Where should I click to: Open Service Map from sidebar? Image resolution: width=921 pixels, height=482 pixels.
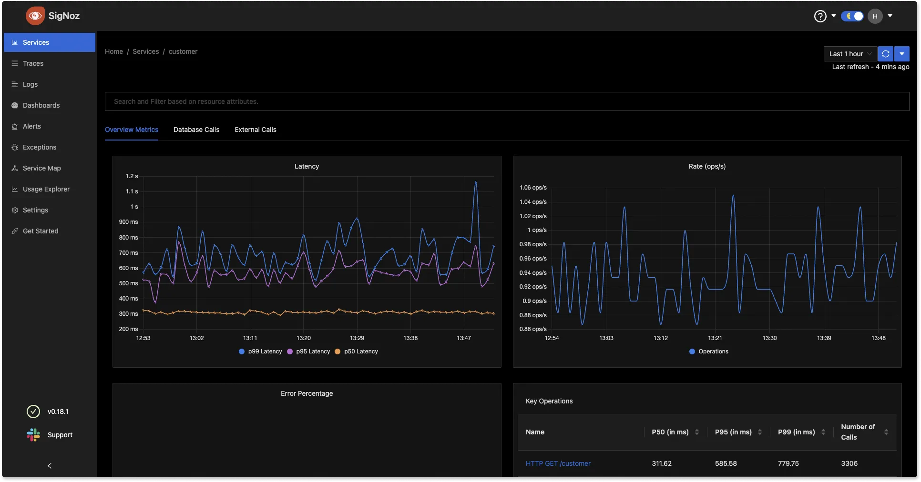pyautogui.click(x=41, y=168)
